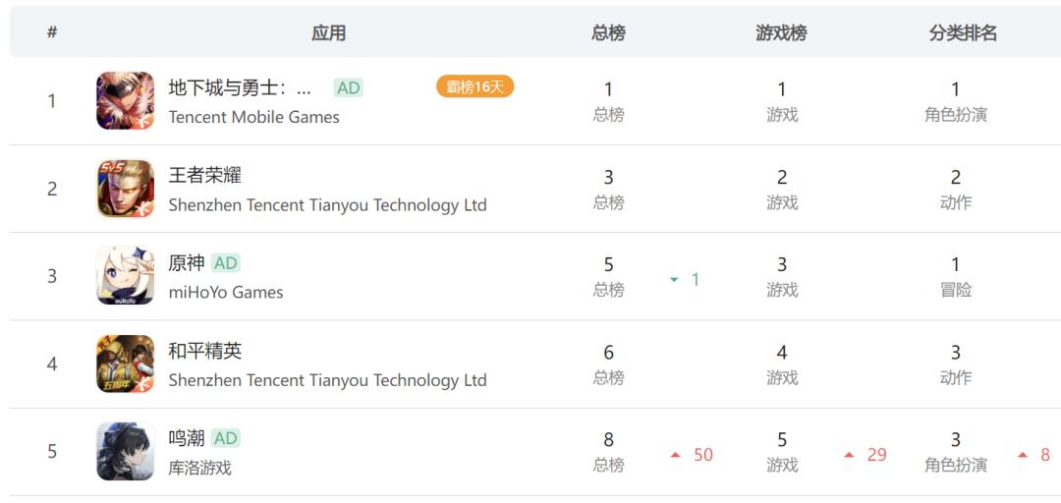Sort by the 总榜 column header

(608, 32)
